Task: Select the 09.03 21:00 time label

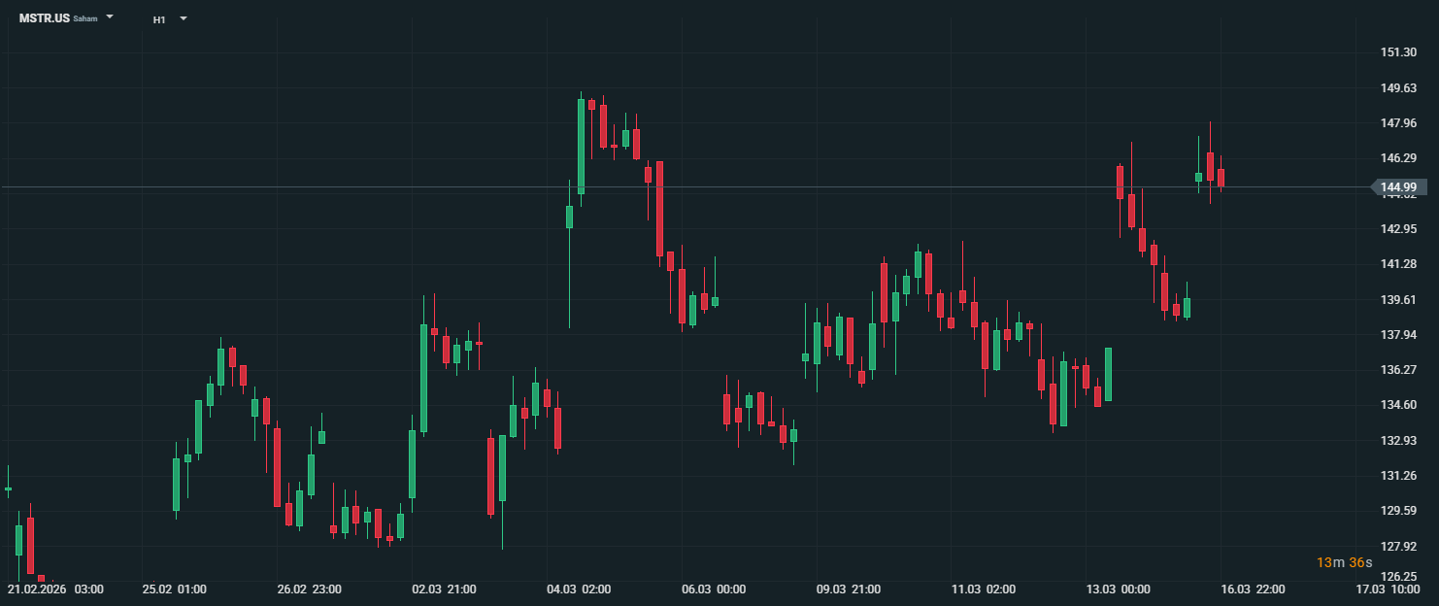Action: 852,589
